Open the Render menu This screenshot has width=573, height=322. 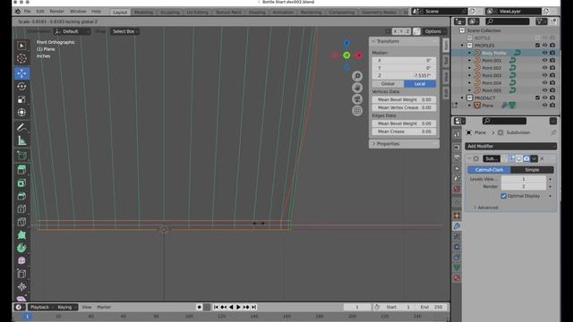pyautogui.click(x=56, y=12)
